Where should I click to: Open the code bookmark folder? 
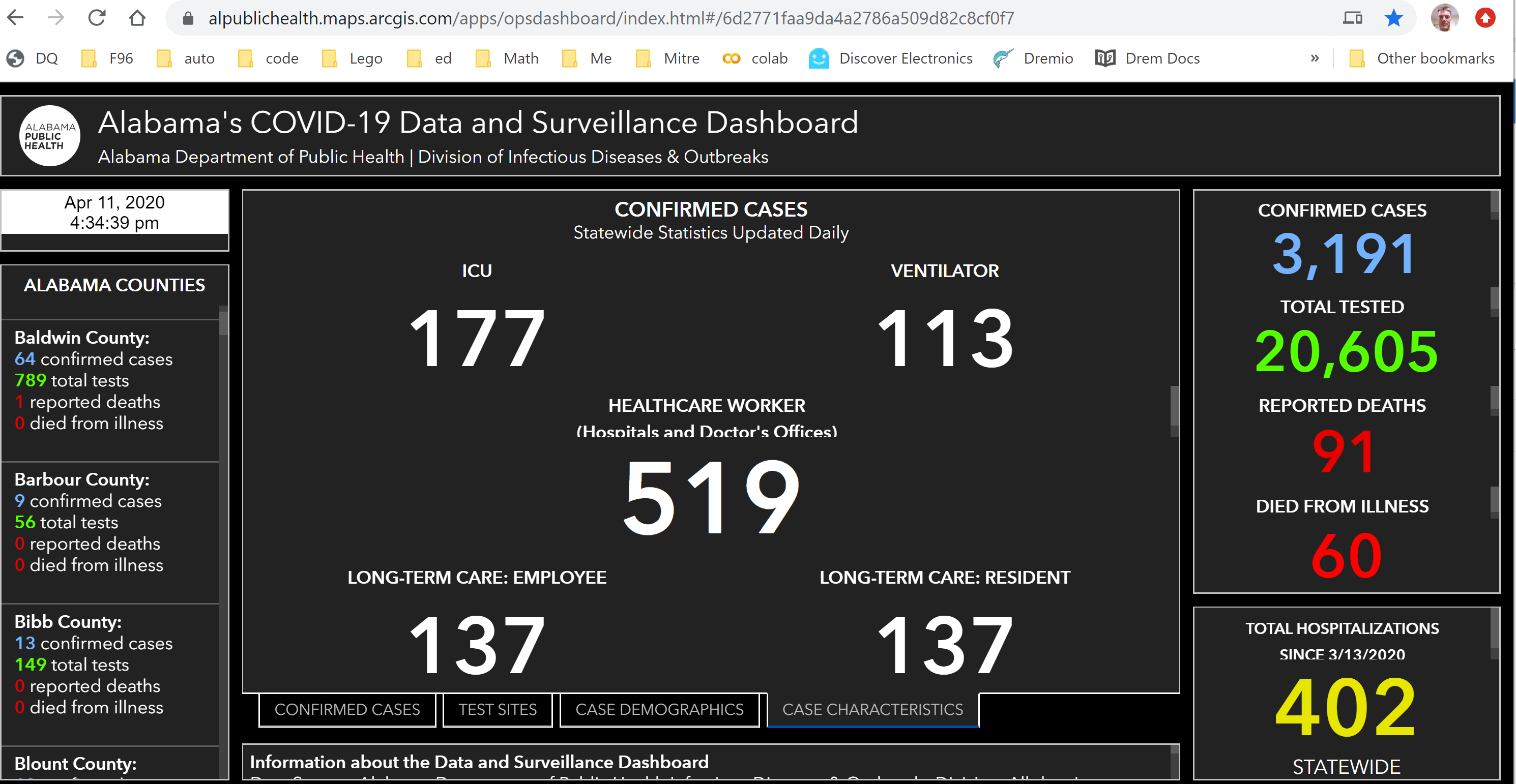point(268,58)
